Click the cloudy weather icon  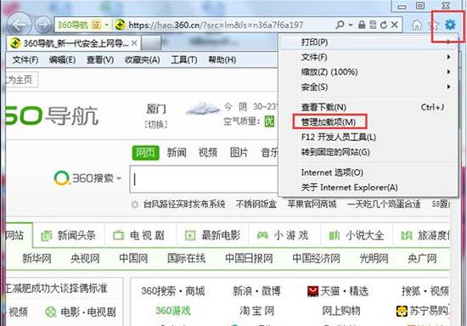(203, 109)
